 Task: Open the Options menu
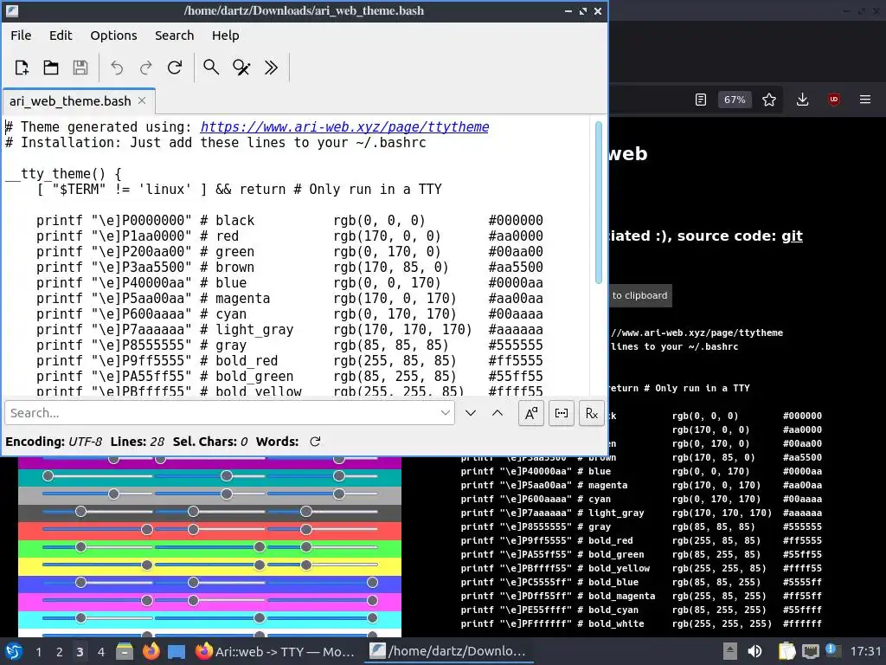point(113,36)
